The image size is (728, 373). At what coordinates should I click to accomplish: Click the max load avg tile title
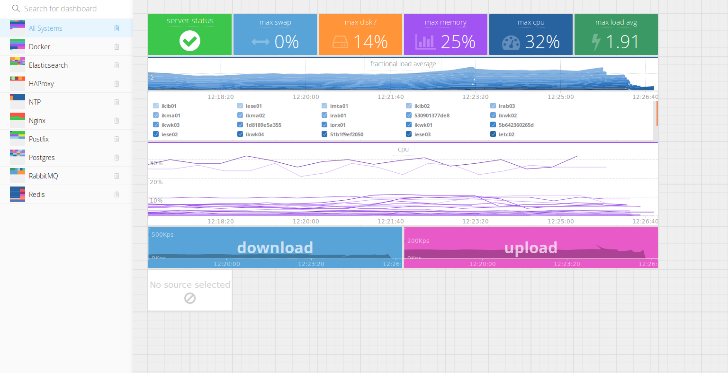616,22
